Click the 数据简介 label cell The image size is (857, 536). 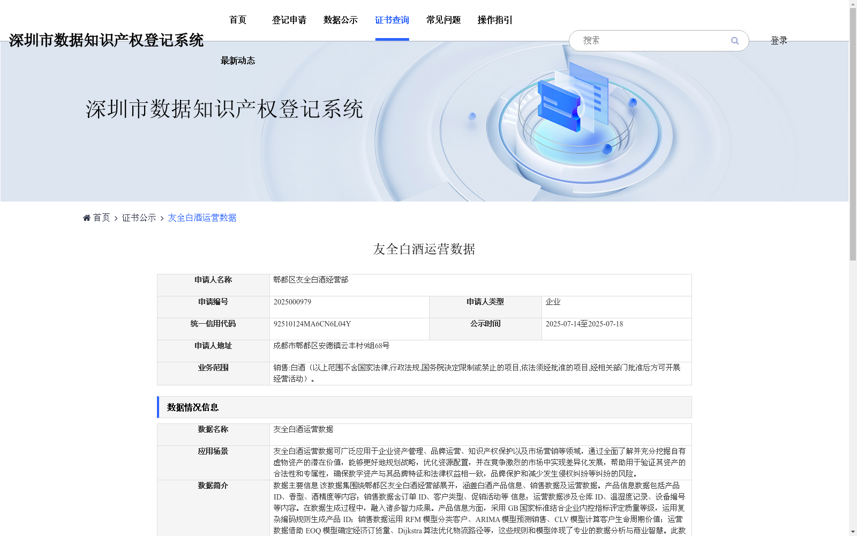point(213,508)
